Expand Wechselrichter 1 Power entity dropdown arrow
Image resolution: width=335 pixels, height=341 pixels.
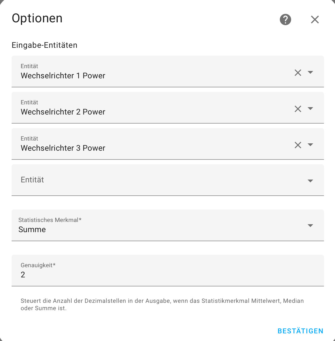(310, 72)
